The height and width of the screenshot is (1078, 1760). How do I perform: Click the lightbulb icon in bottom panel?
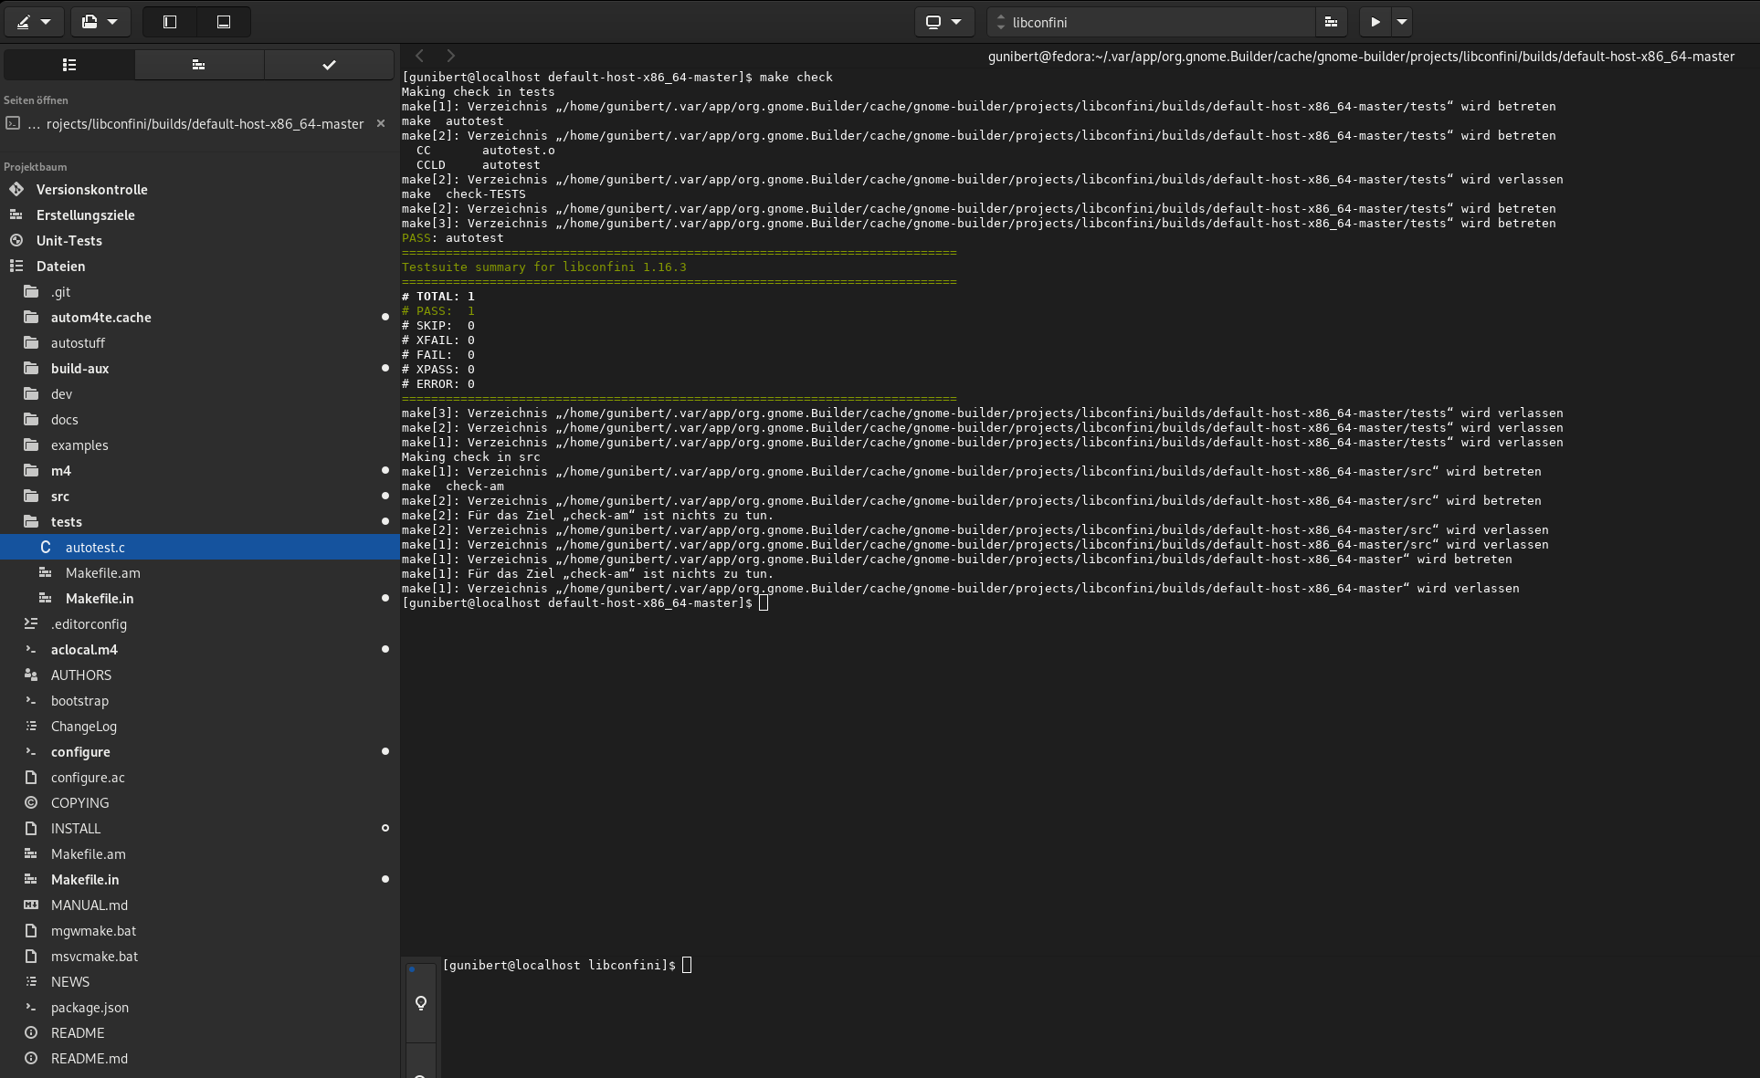421,1003
